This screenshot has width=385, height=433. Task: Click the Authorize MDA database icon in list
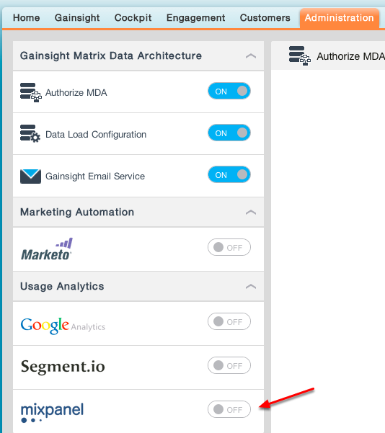31,92
